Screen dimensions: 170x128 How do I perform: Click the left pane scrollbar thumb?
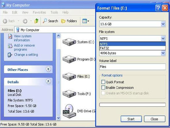pyautogui.click(x=58, y=82)
